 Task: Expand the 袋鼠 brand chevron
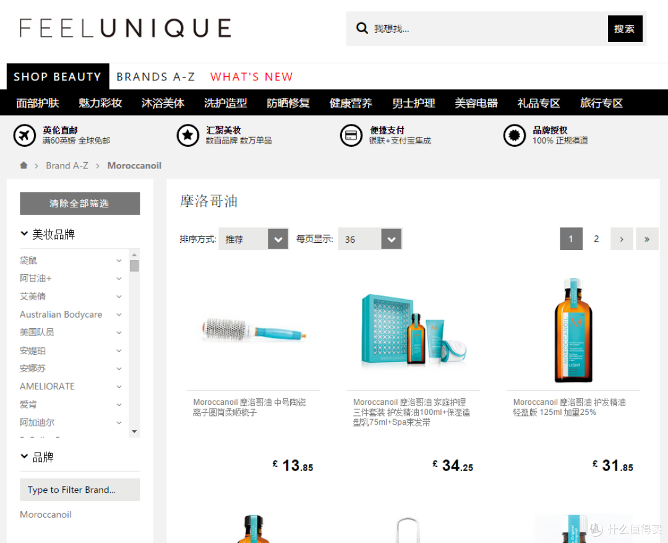tap(119, 261)
